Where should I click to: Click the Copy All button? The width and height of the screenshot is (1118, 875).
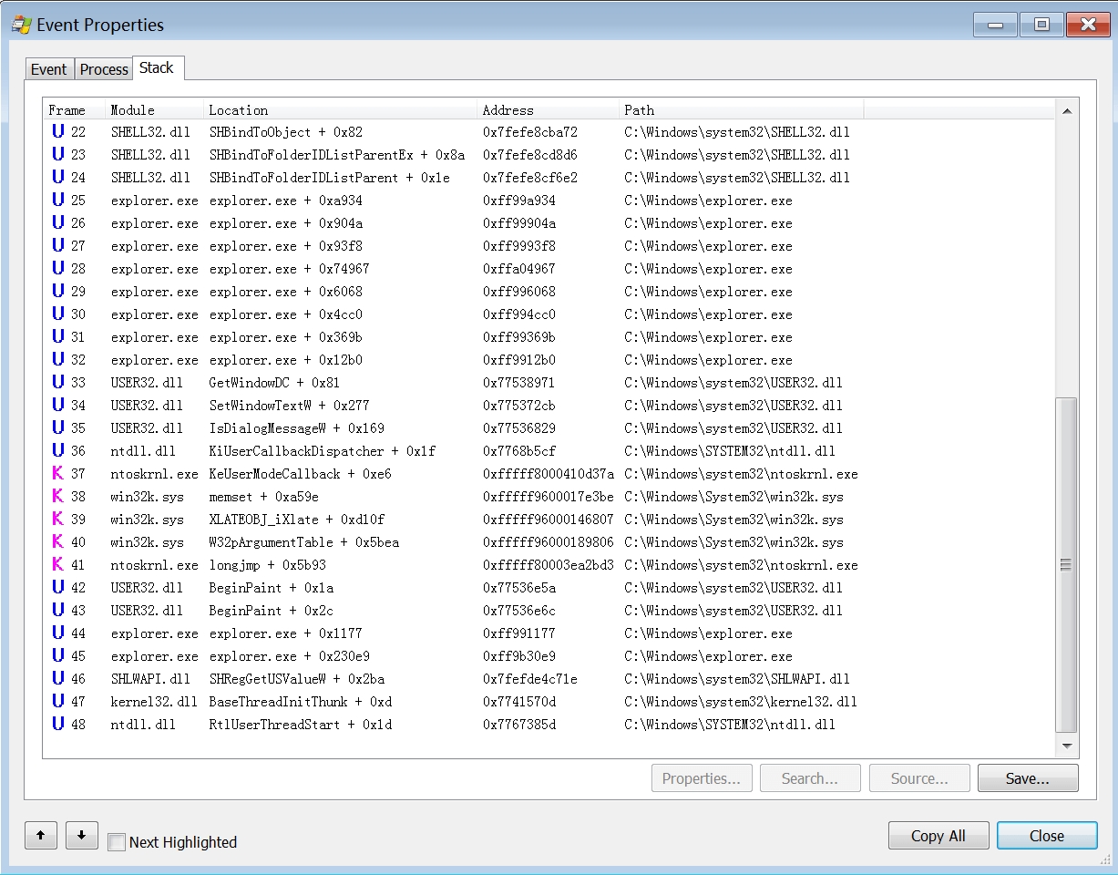(x=939, y=836)
